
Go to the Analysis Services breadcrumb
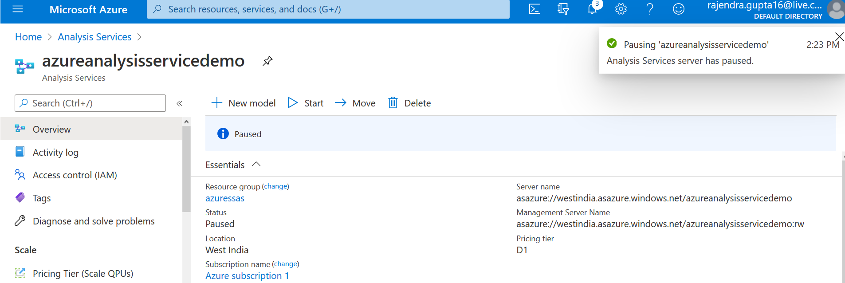(94, 37)
